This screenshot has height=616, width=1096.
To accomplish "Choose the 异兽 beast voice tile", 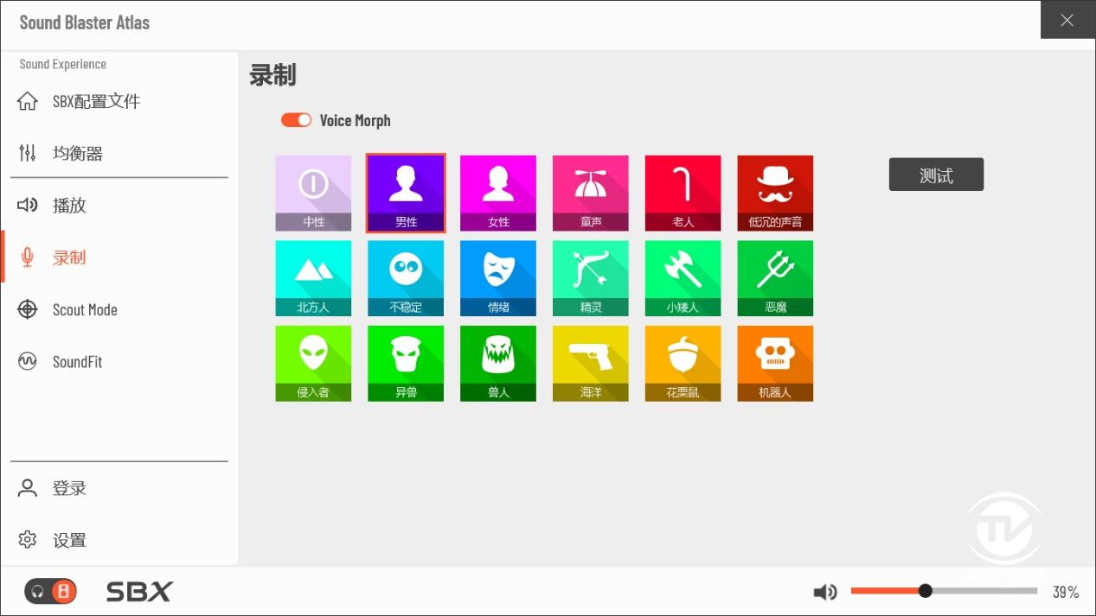I will point(406,364).
